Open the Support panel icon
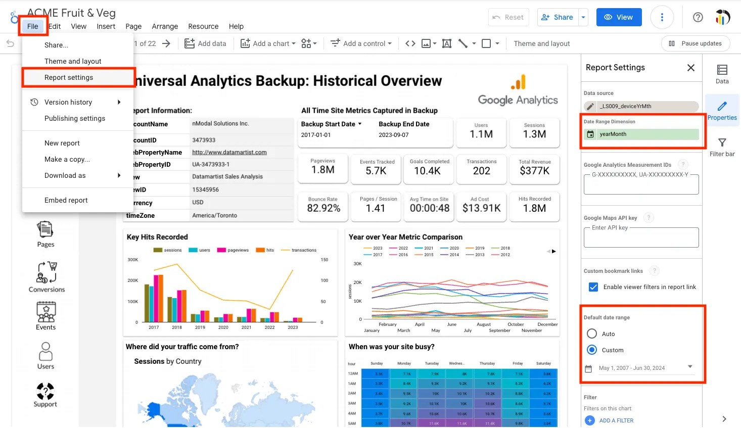This screenshot has height=428, width=741. coord(45,395)
